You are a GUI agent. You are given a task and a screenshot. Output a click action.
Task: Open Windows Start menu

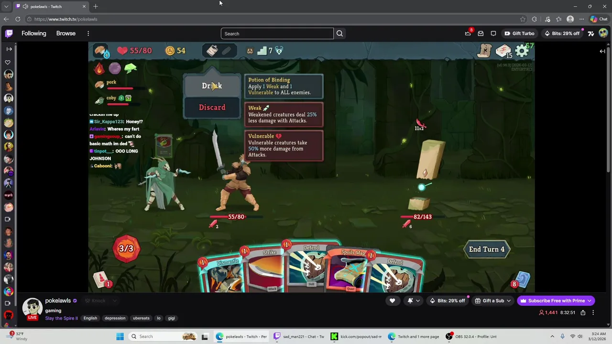point(120,336)
